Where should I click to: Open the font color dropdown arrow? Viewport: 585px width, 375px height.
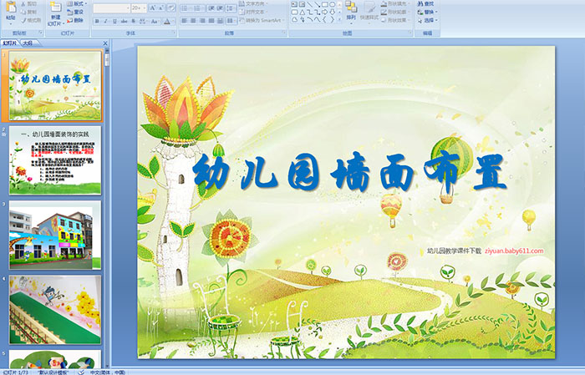tap(173, 21)
